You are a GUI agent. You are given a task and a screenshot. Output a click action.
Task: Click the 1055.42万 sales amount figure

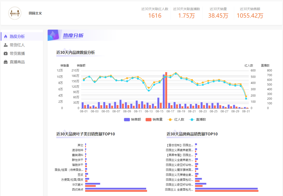coord(250,15)
